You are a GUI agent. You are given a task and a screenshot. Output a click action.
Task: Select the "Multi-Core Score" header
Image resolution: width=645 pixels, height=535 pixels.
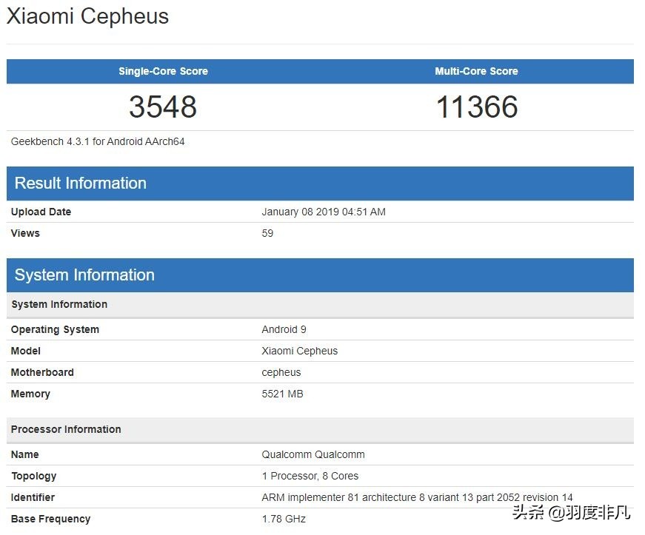(x=476, y=71)
